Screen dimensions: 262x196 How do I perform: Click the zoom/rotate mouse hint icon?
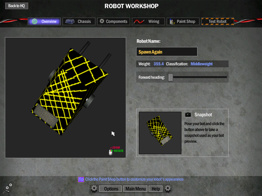pos(111,152)
